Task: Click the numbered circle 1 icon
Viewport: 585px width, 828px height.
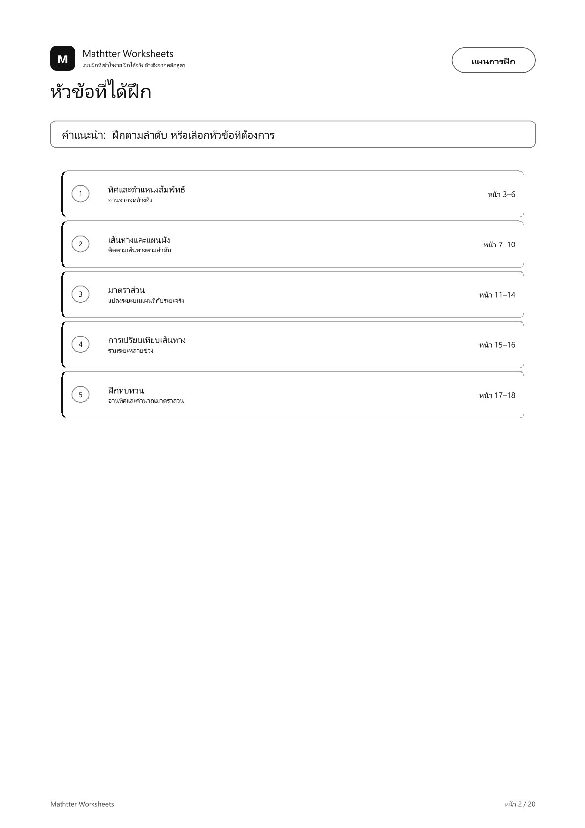Action: pyautogui.click(x=81, y=194)
